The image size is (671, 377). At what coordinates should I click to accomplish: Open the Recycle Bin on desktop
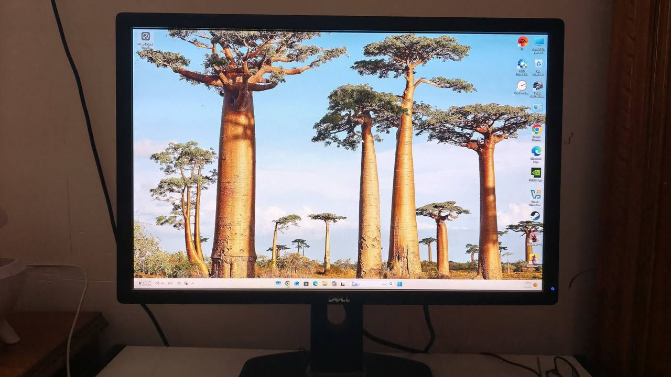538,64
